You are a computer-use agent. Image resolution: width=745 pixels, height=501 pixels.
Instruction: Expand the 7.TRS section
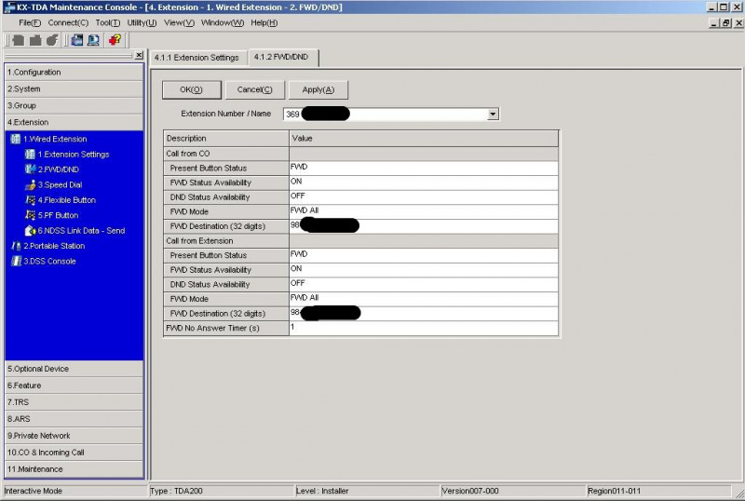pyautogui.click(x=74, y=402)
